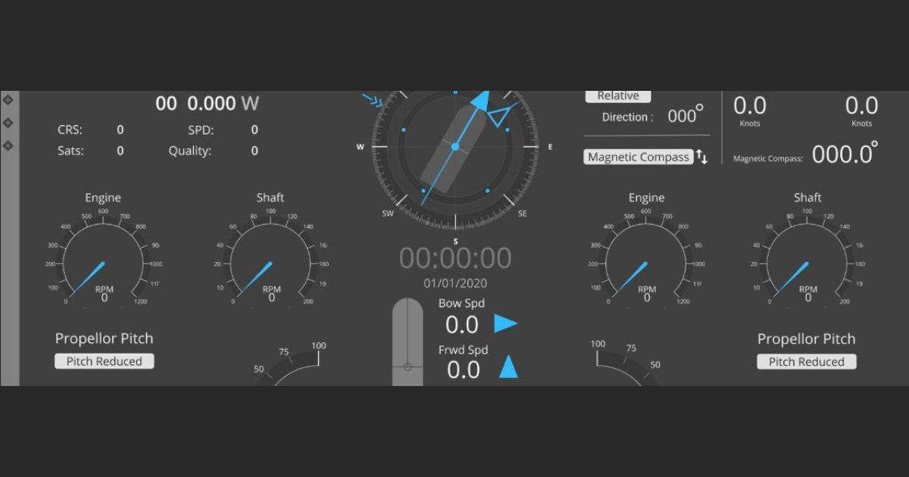Select the top diamond icon on the left sidebar
Viewport: 909px width, 477px height.
(x=8, y=98)
